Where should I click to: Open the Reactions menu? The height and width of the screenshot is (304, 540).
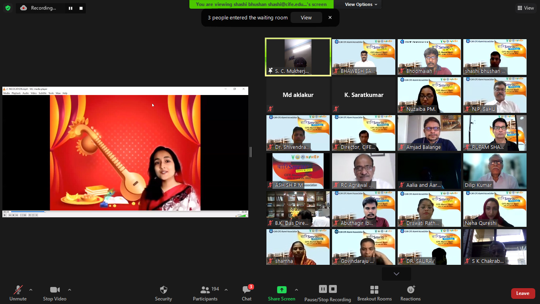point(410,293)
